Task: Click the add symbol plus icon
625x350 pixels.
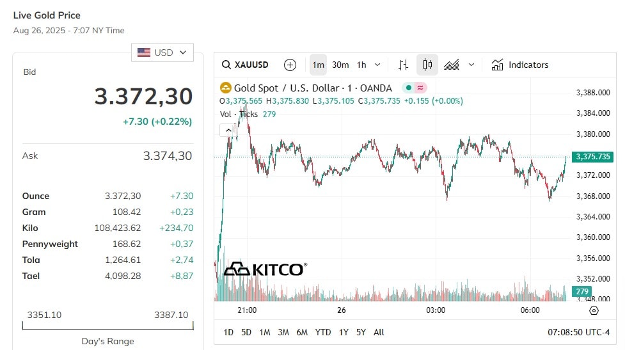Action: [x=290, y=65]
